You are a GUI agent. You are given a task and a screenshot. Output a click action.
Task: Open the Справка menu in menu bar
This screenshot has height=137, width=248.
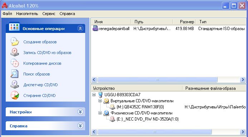pyautogui.click(x=67, y=14)
